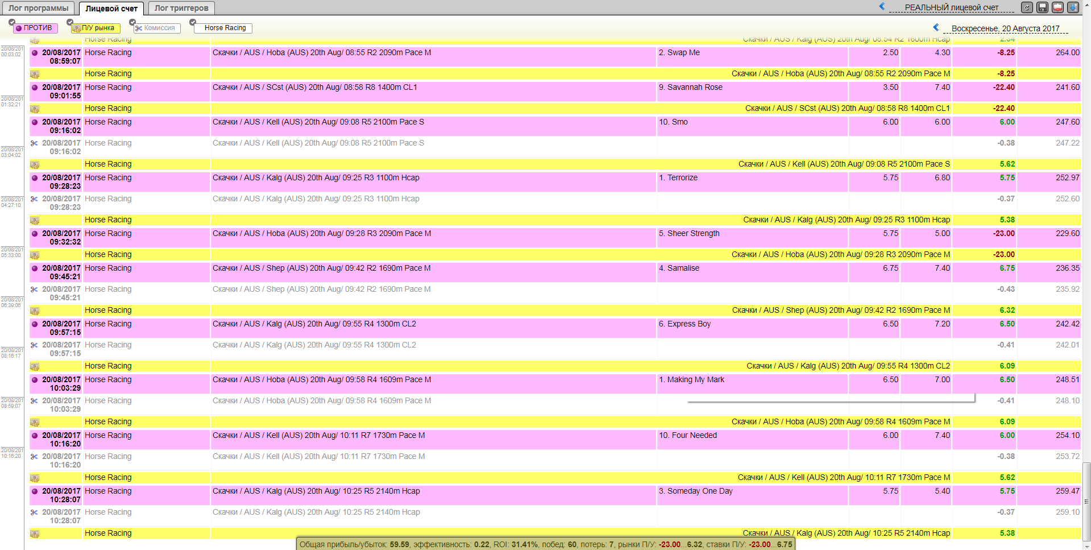The height and width of the screenshot is (550, 1091).
Task: Click the '3. Someday One Day' selection cell
Action: pos(752,495)
